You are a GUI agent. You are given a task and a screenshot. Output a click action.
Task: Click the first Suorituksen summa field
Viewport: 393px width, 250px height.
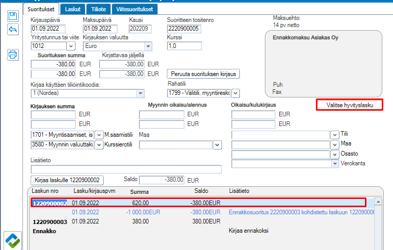coord(53,64)
